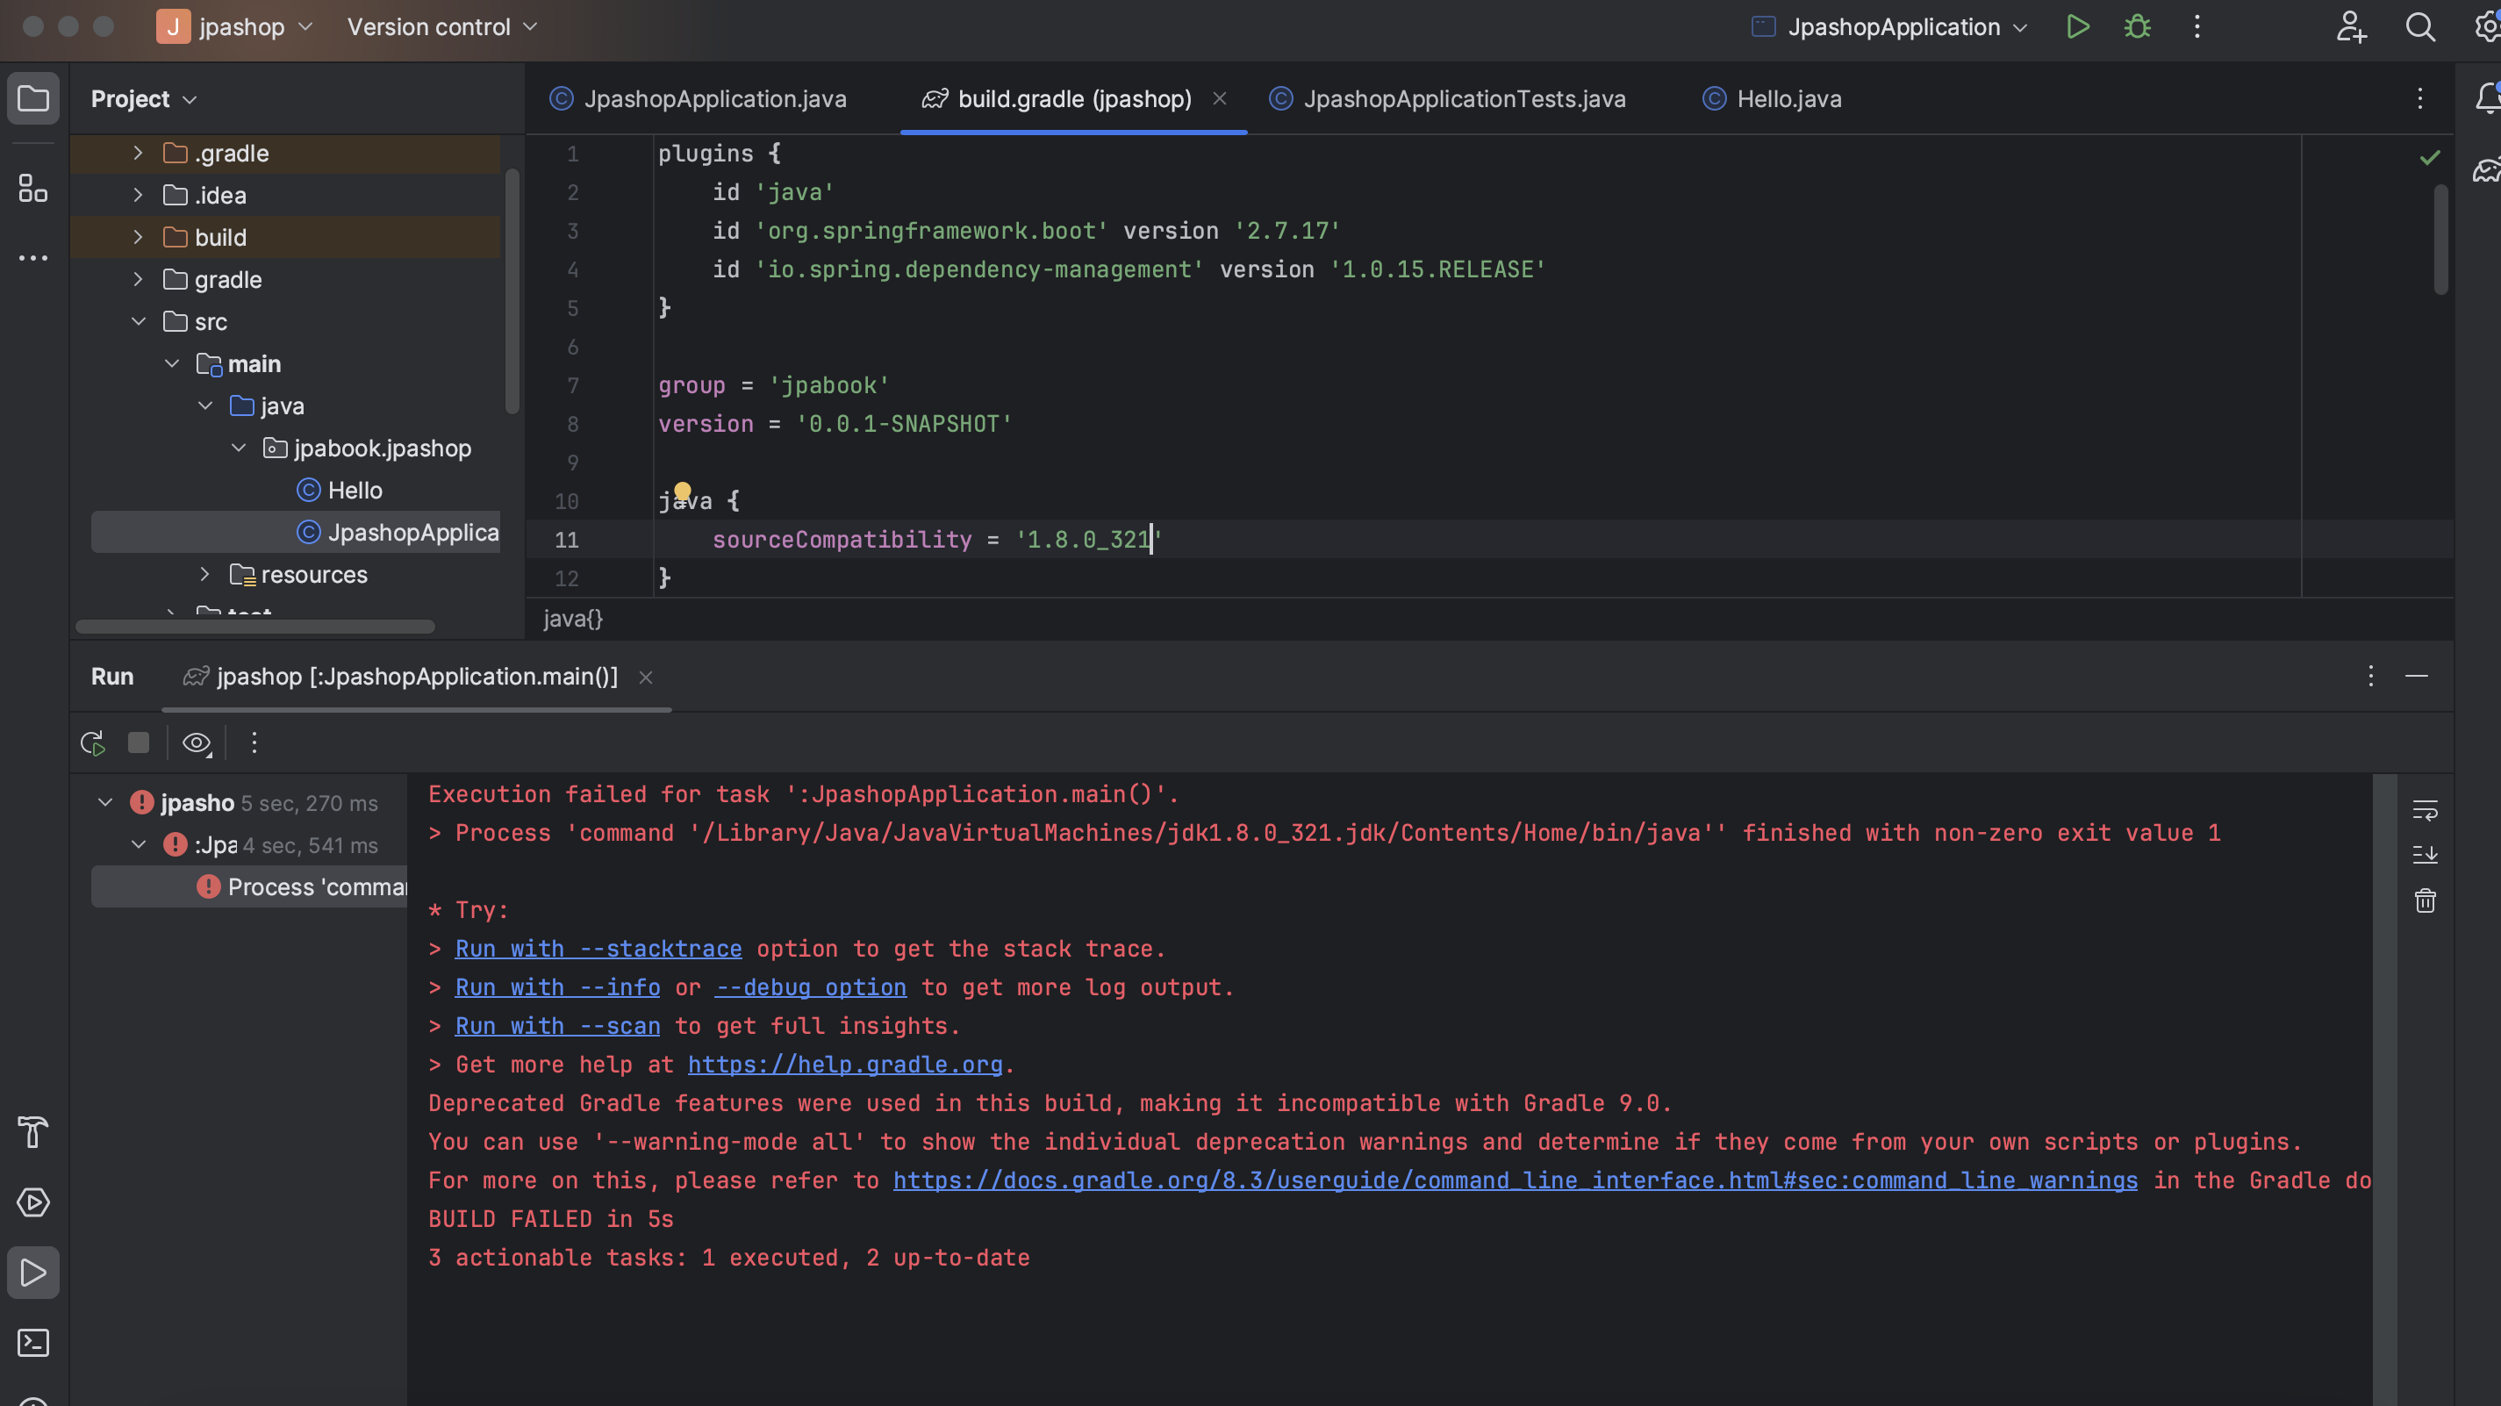The height and width of the screenshot is (1406, 2501).
Task: Open the Structure tool window icon
Action: tap(33, 189)
